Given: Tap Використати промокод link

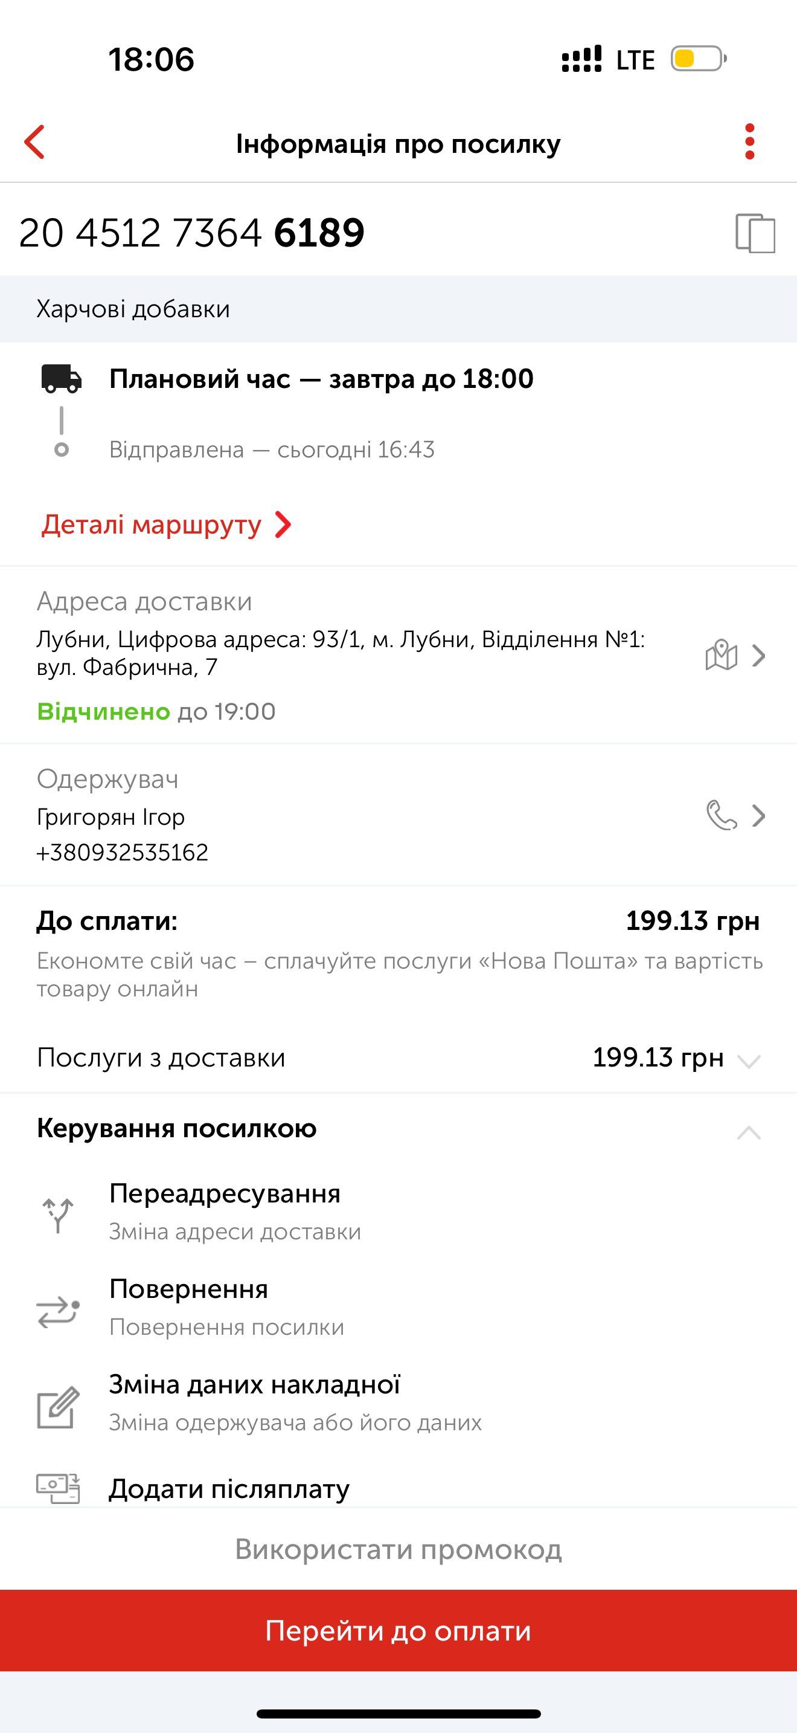Looking at the screenshot, I should pos(398,1549).
